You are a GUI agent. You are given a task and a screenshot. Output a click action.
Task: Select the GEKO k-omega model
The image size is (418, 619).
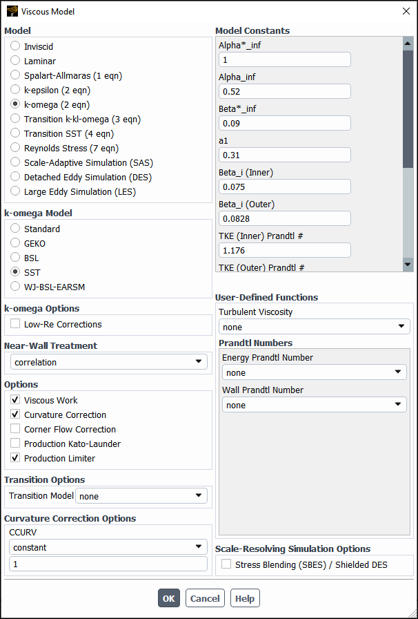[x=15, y=243]
